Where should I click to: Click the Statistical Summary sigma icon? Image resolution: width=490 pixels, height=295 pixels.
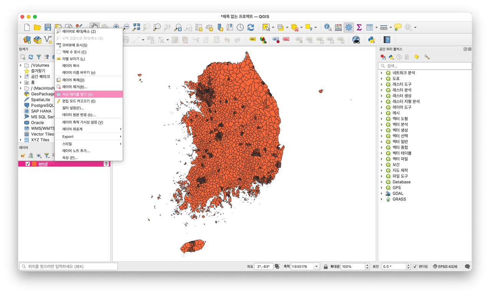tap(359, 27)
